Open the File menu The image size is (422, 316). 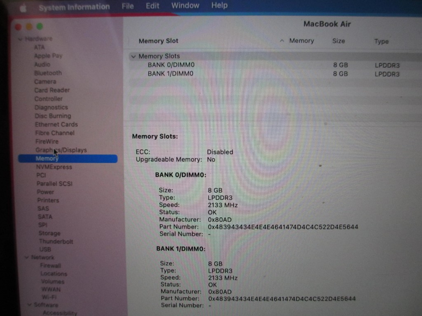(128, 6)
